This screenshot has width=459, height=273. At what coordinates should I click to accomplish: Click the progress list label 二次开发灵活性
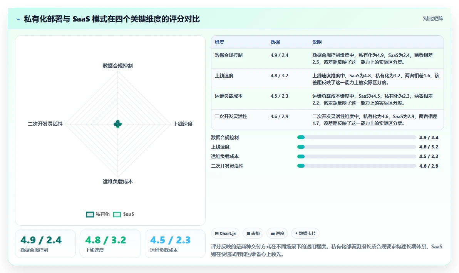(227, 166)
